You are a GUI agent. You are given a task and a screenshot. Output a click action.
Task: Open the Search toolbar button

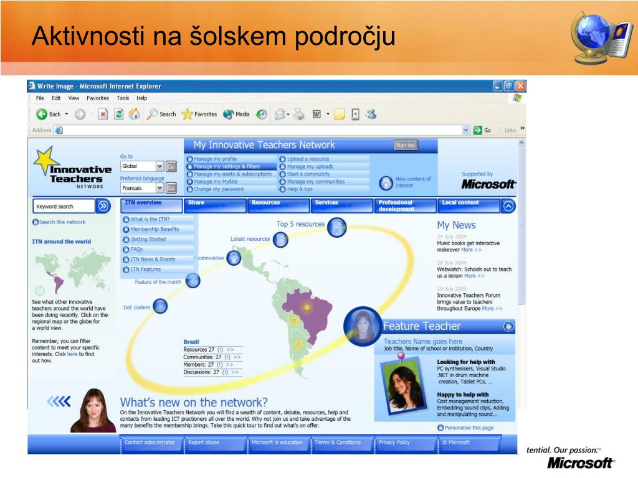161,115
